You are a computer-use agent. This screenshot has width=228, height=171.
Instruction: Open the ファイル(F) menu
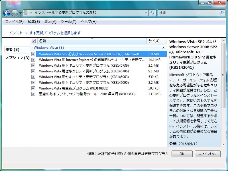[14, 22]
